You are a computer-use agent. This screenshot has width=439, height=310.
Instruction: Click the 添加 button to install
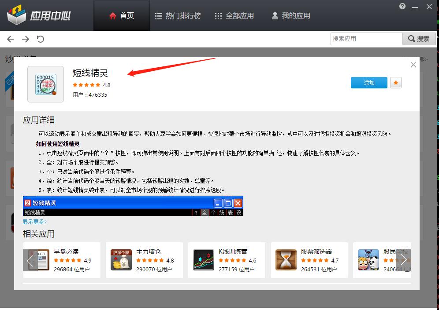(x=368, y=83)
